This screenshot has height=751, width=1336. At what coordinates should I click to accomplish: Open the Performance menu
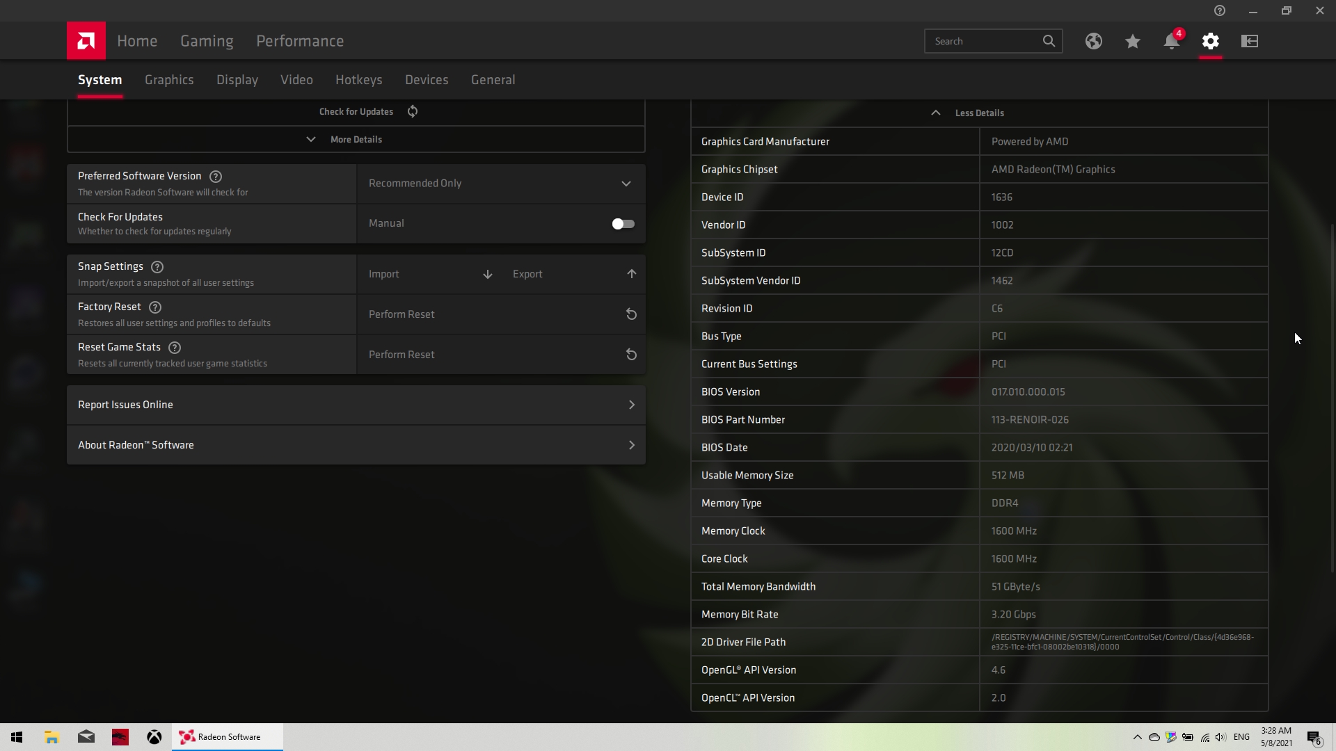click(x=299, y=41)
